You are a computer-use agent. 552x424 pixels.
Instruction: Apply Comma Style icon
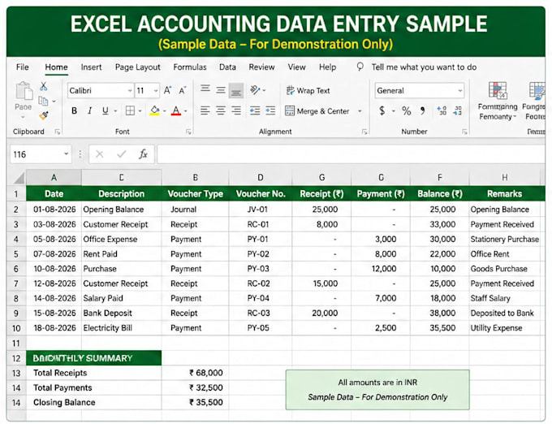point(422,111)
